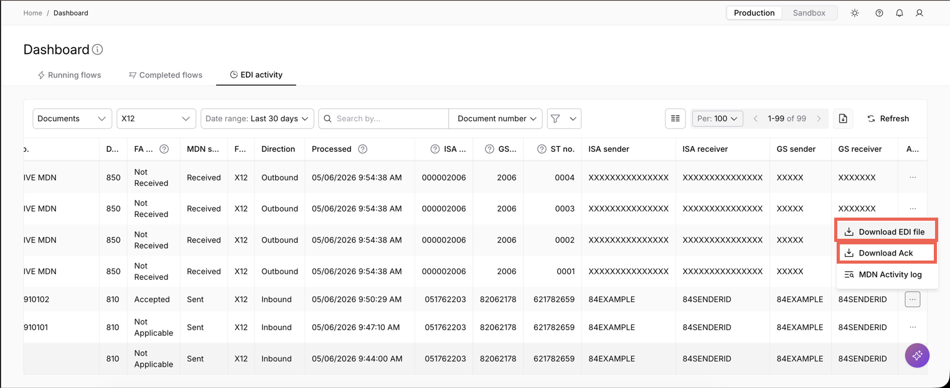Click the GS receiver column header
Viewport: 950px width, 388px height.
coord(864,149)
